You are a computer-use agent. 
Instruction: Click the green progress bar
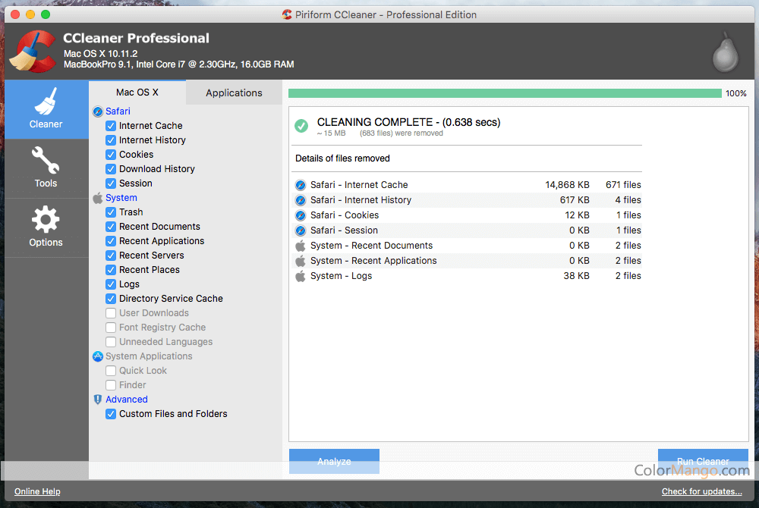pyautogui.click(x=505, y=93)
